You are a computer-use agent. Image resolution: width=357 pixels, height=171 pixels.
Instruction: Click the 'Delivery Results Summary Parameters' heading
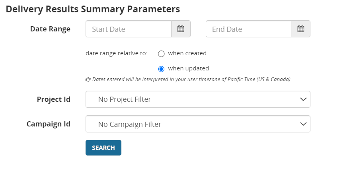click(x=93, y=9)
